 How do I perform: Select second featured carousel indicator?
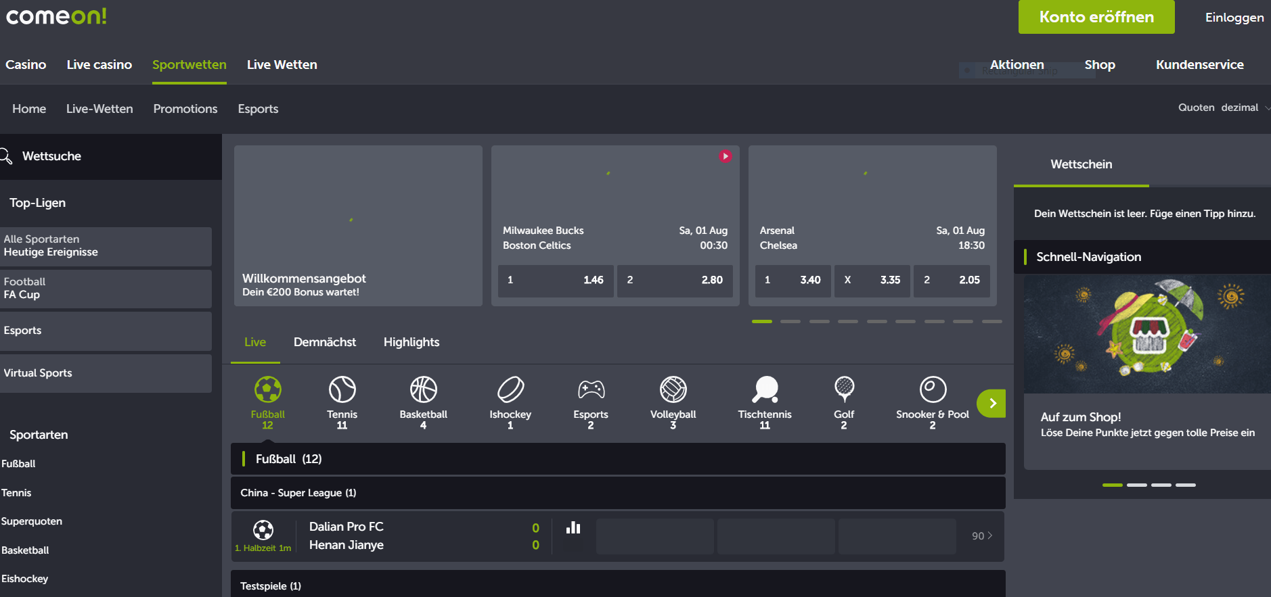click(790, 321)
